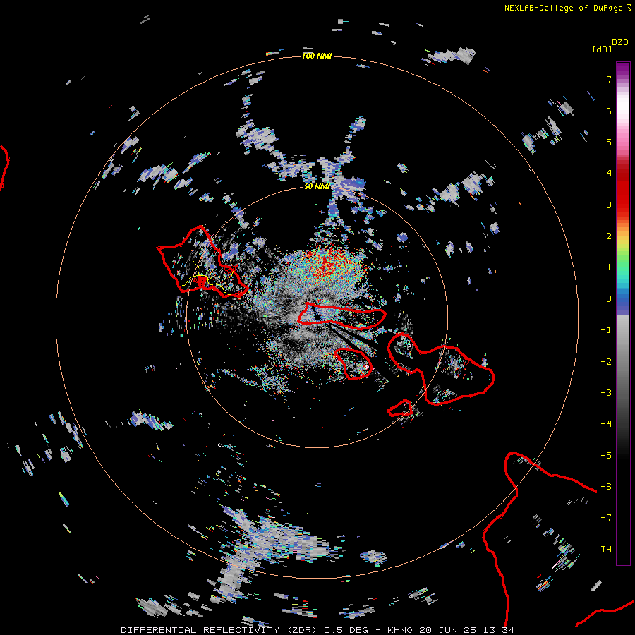Click the 3 tick on the dB scale

(609, 205)
